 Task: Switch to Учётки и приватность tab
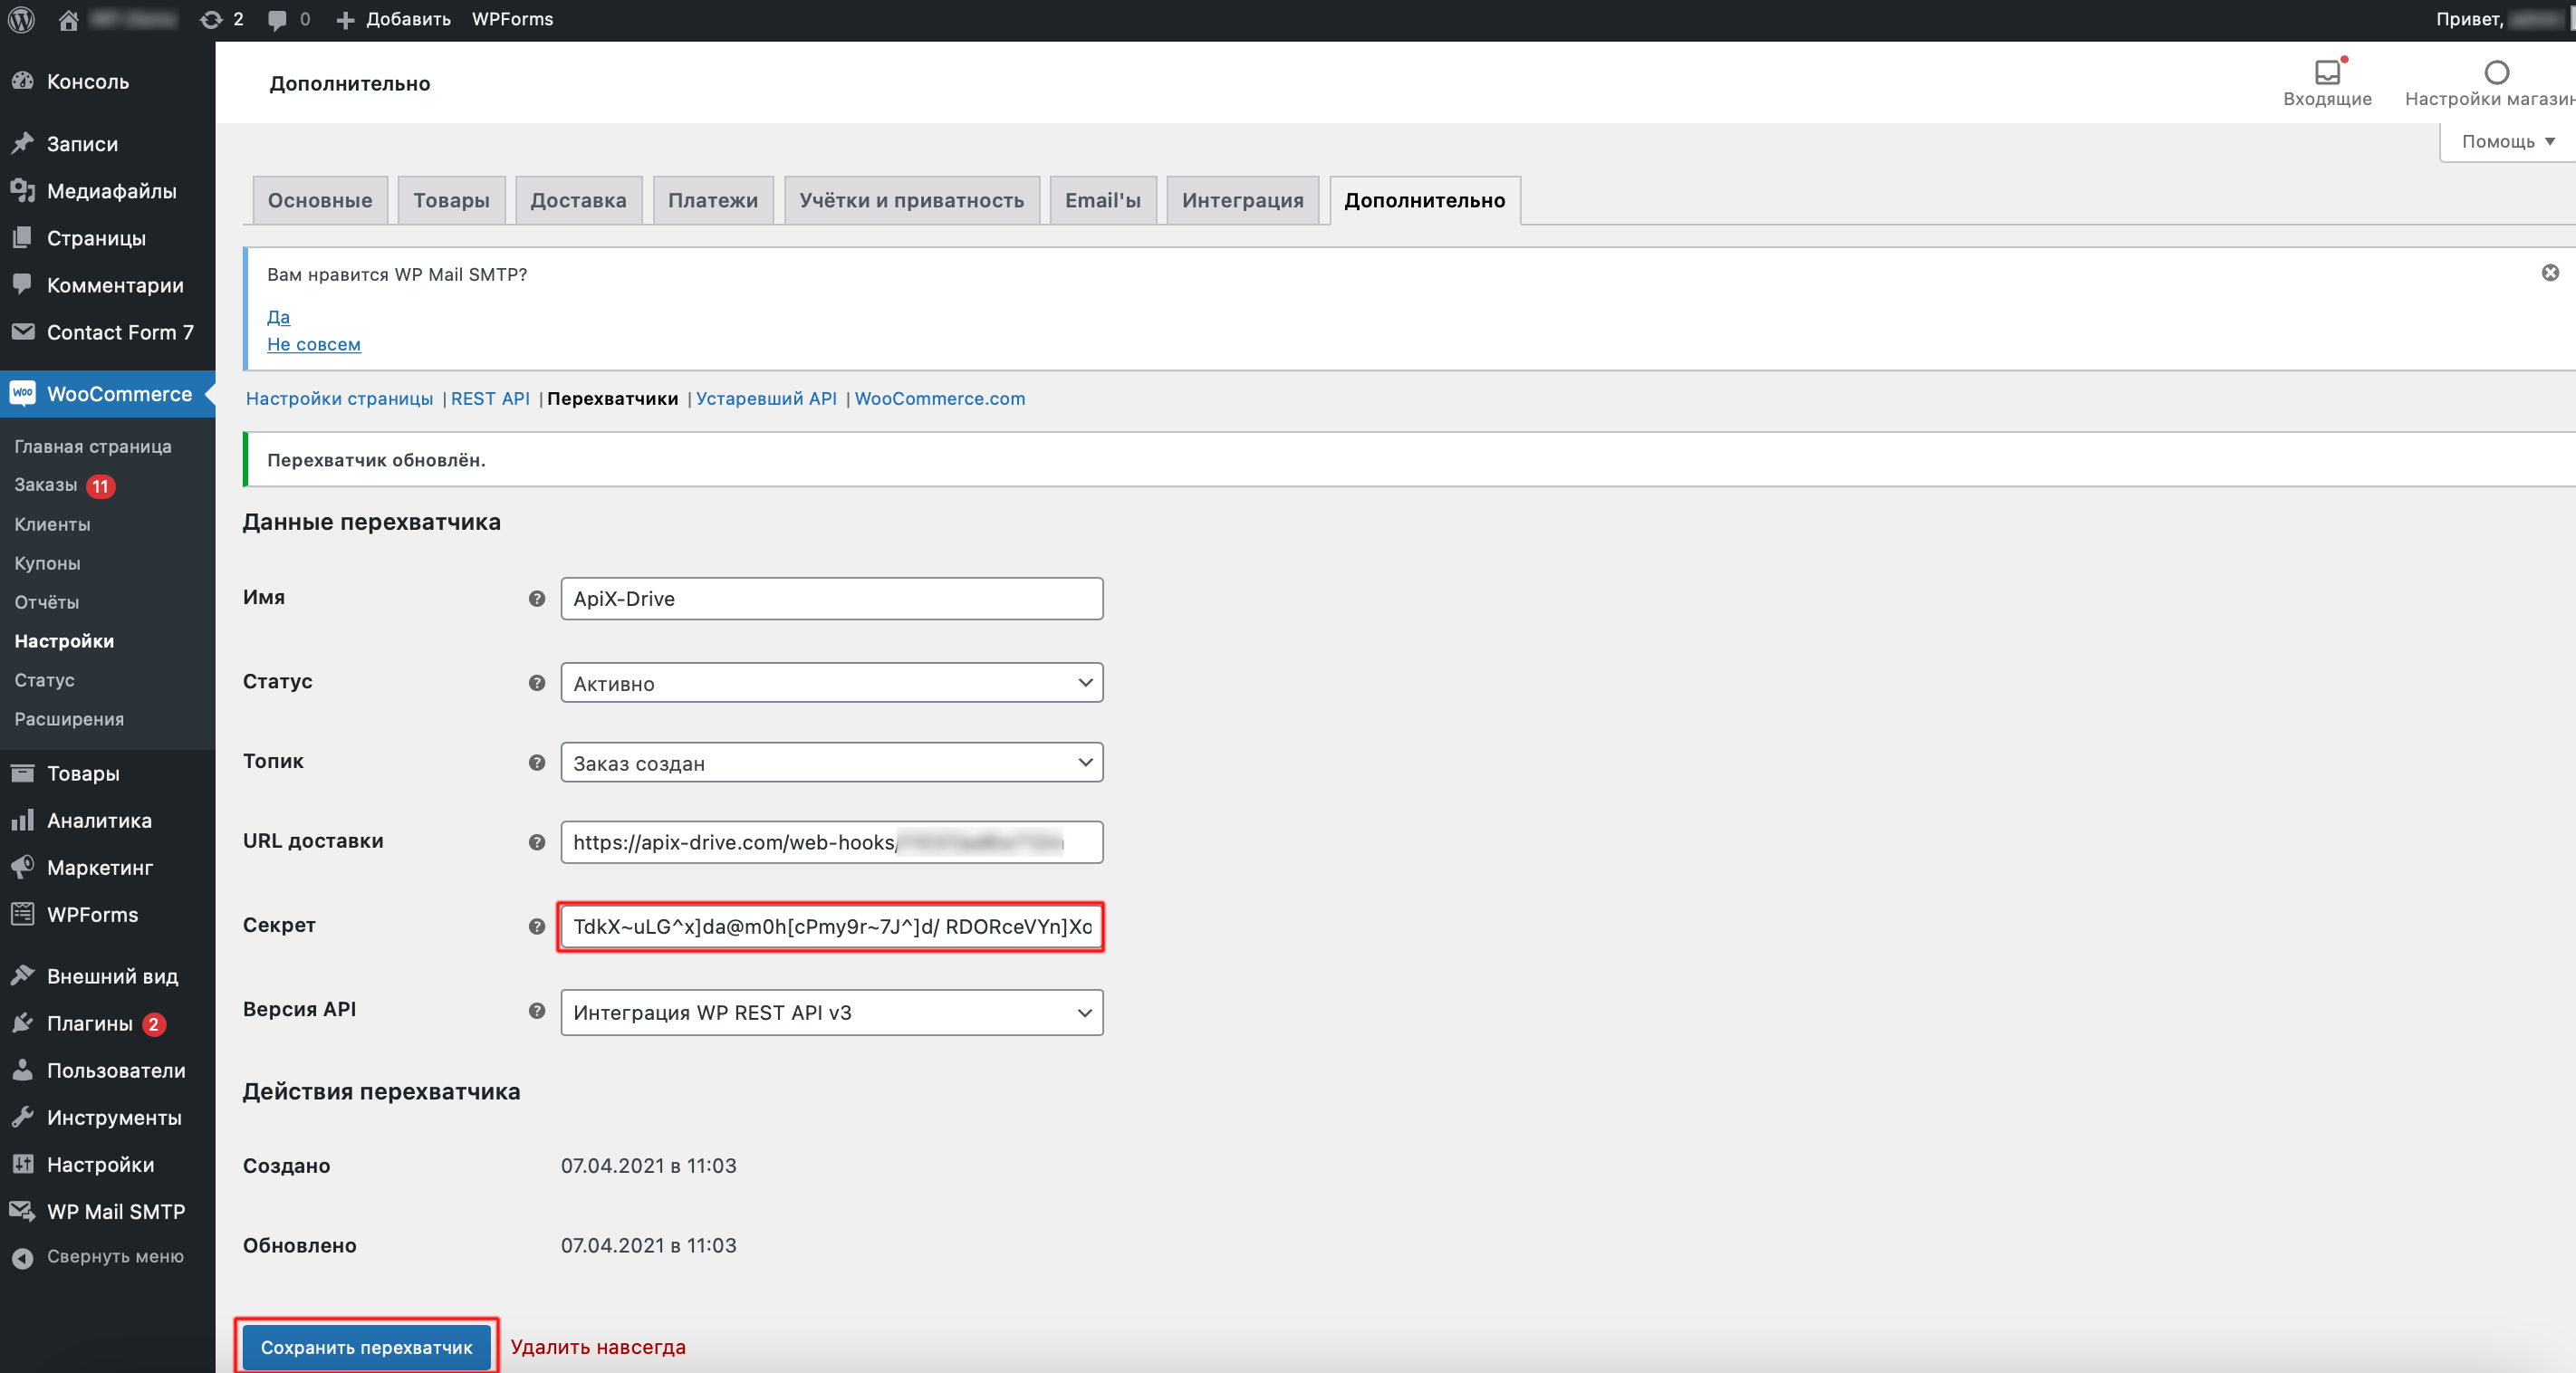[x=911, y=200]
